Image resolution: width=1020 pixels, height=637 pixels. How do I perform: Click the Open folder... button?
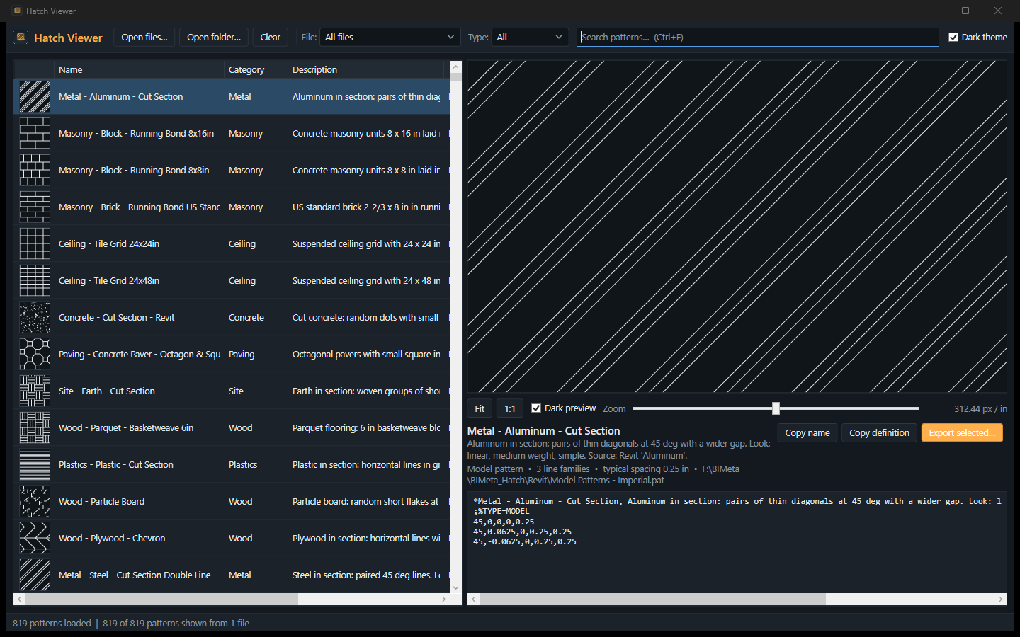[214, 37]
